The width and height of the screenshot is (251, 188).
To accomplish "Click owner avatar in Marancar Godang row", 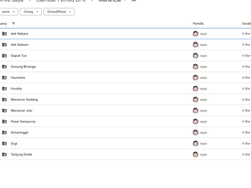I will pyautogui.click(x=196, y=100).
